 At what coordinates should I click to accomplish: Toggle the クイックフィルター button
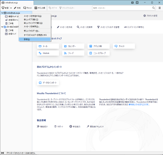67,8
